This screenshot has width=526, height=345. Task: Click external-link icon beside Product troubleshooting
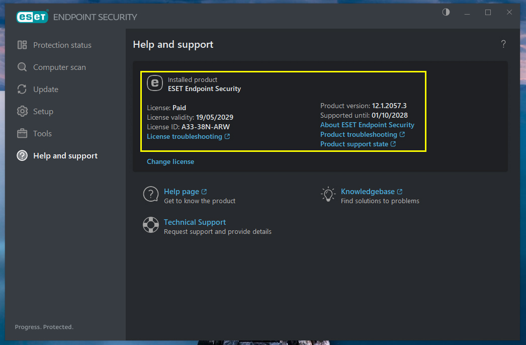click(x=402, y=134)
